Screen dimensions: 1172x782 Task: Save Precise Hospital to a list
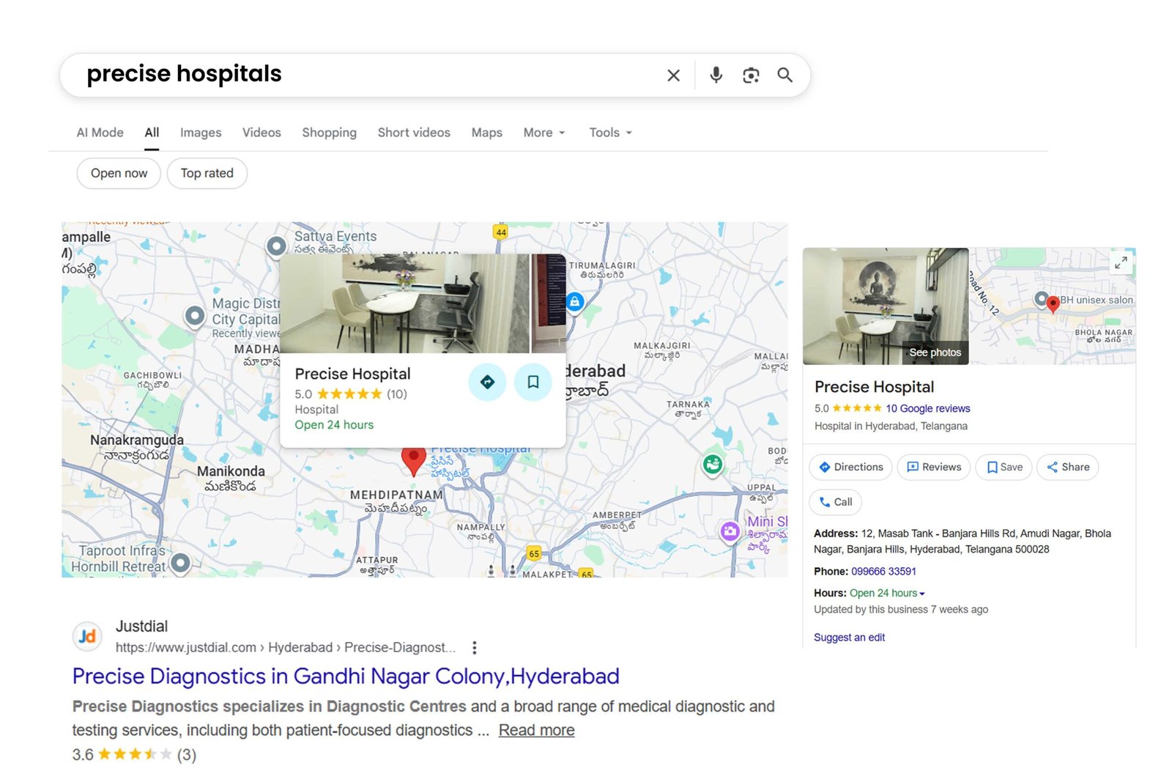1003,467
